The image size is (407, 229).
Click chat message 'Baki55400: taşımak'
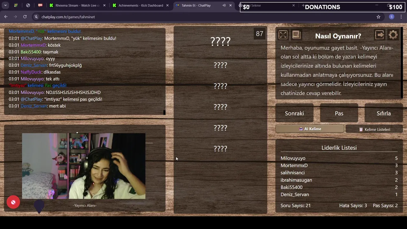pyautogui.click(x=33, y=52)
